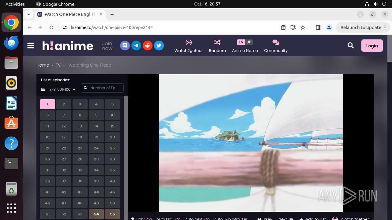Screen dimensions: 392x220
Task: Select episode 37
Action: click(64, 181)
